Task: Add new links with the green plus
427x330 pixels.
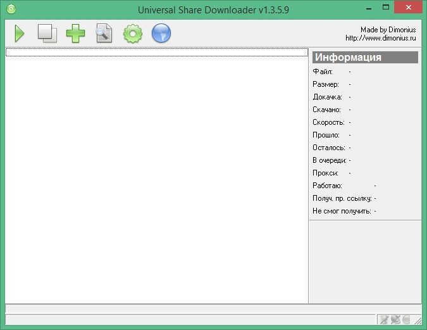Action: click(x=75, y=34)
